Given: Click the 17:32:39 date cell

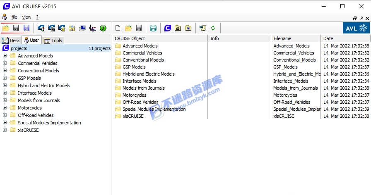Looking at the screenshot, I should click(346, 109).
